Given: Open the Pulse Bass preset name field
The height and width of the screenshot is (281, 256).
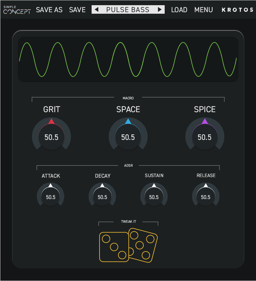Looking at the screenshot, I should [x=128, y=9].
